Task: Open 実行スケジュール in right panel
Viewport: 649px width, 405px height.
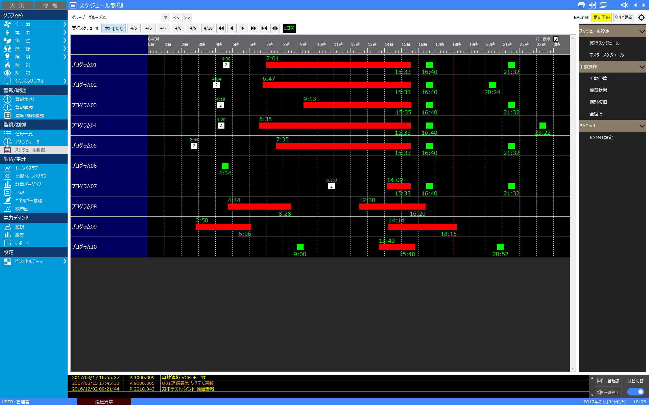Action: tap(604, 43)
